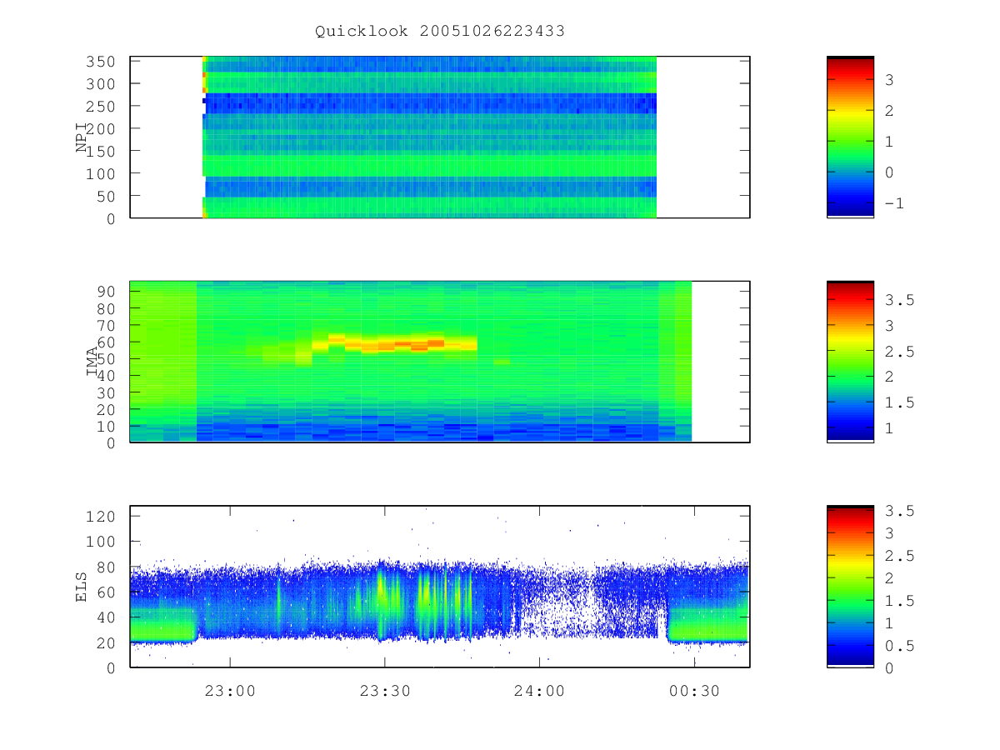
Task: Click the ELS color scale bar
Action: 850,586
